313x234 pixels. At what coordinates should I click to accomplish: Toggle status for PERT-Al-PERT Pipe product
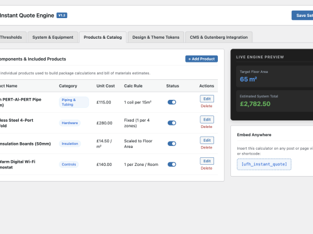pyautogui.click(x=172, y=102)
